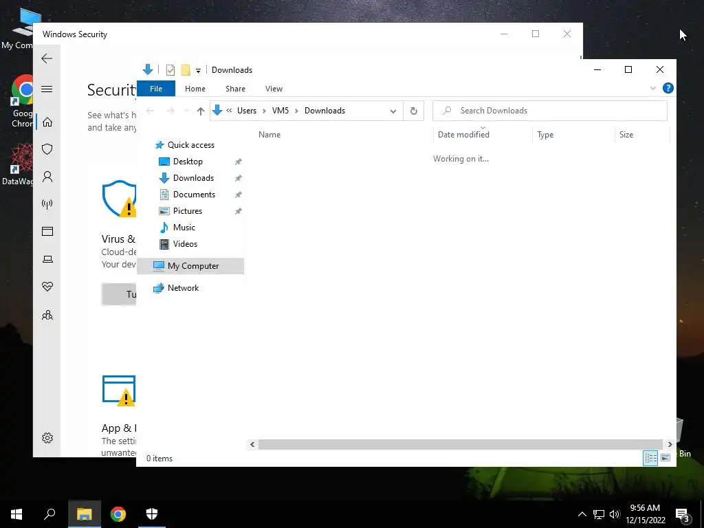Click the New folder quick access toolbar icon

coord(186,70)
